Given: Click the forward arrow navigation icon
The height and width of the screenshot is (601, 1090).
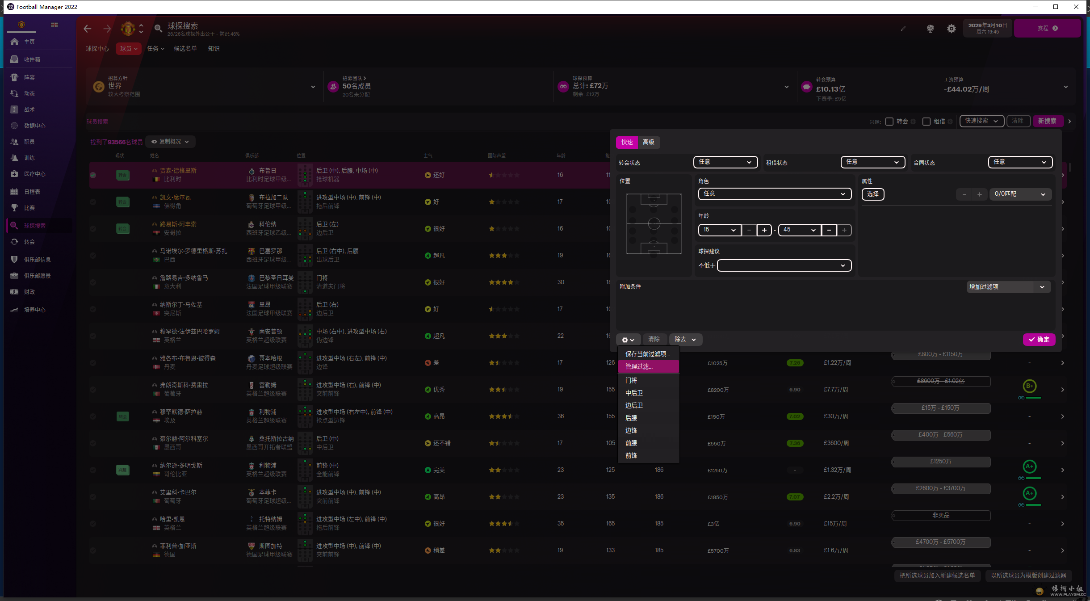Looking at the screenshot, I should coord(107,29).
